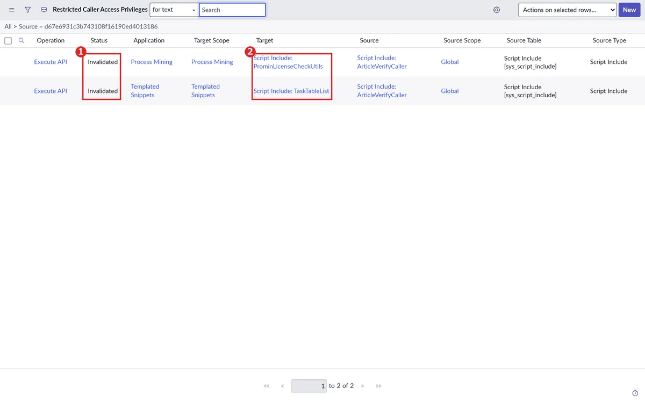
Task: Open Global source scope in second row
Action: tap(450, 91)
